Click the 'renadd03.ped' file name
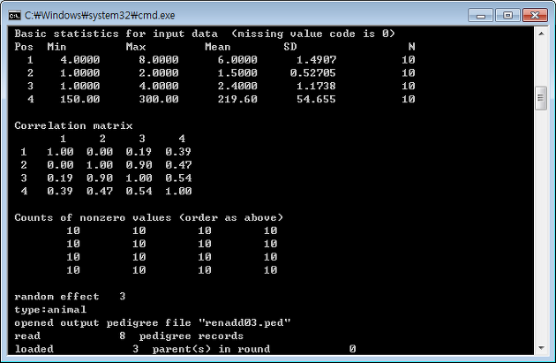This screenshot has width=556, height=363. tap(244, 323)
